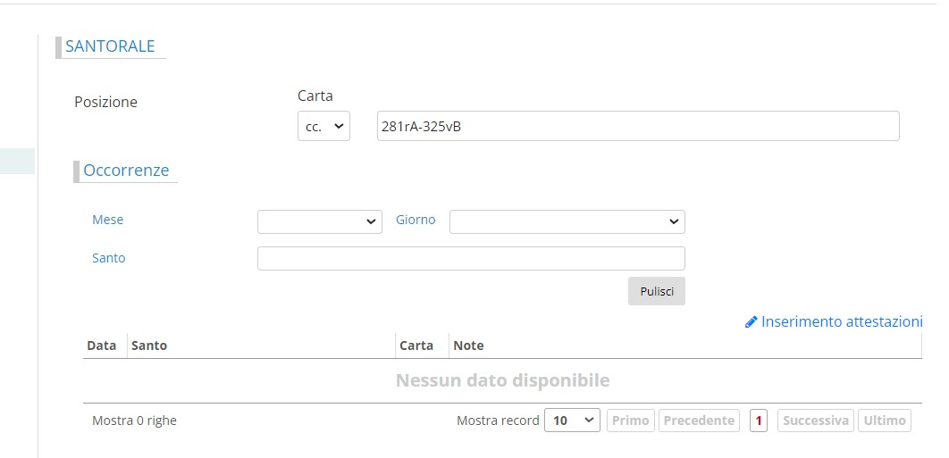
Task: Click the Note column header
Action: 468,346
